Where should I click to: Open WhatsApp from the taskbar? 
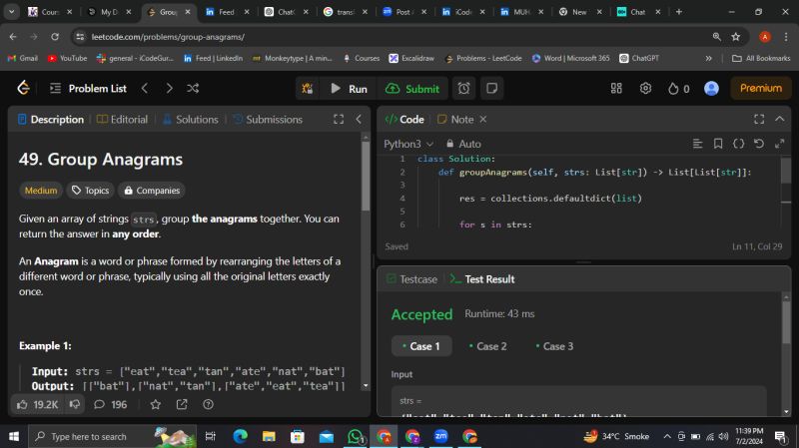pyautogui.click(x=356, y=436)
